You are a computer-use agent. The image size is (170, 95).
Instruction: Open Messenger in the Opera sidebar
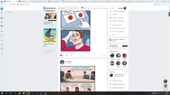point(2,18)
